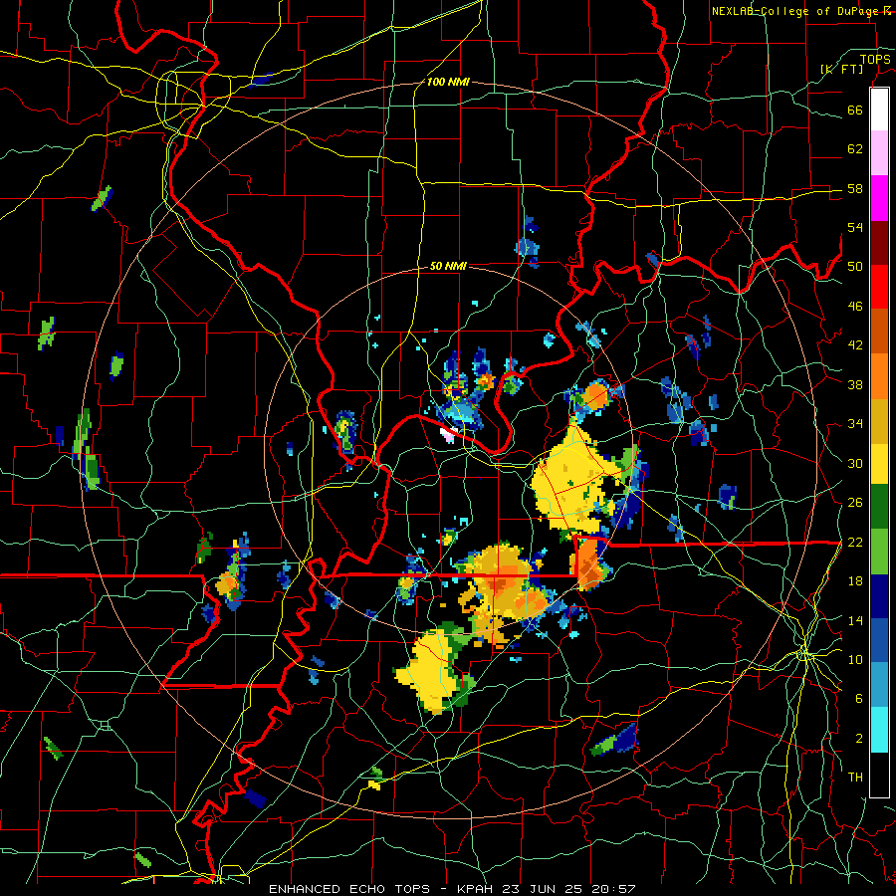Click the small white-pink echo cell near radar center
This screenshot has height=896, width=896.
(449, 435)
